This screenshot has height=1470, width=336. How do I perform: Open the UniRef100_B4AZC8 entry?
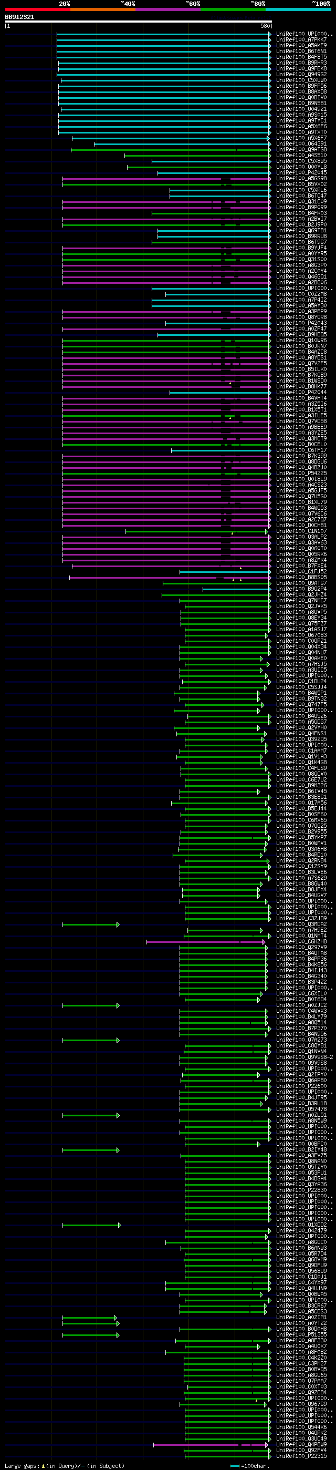coord(302,352)
